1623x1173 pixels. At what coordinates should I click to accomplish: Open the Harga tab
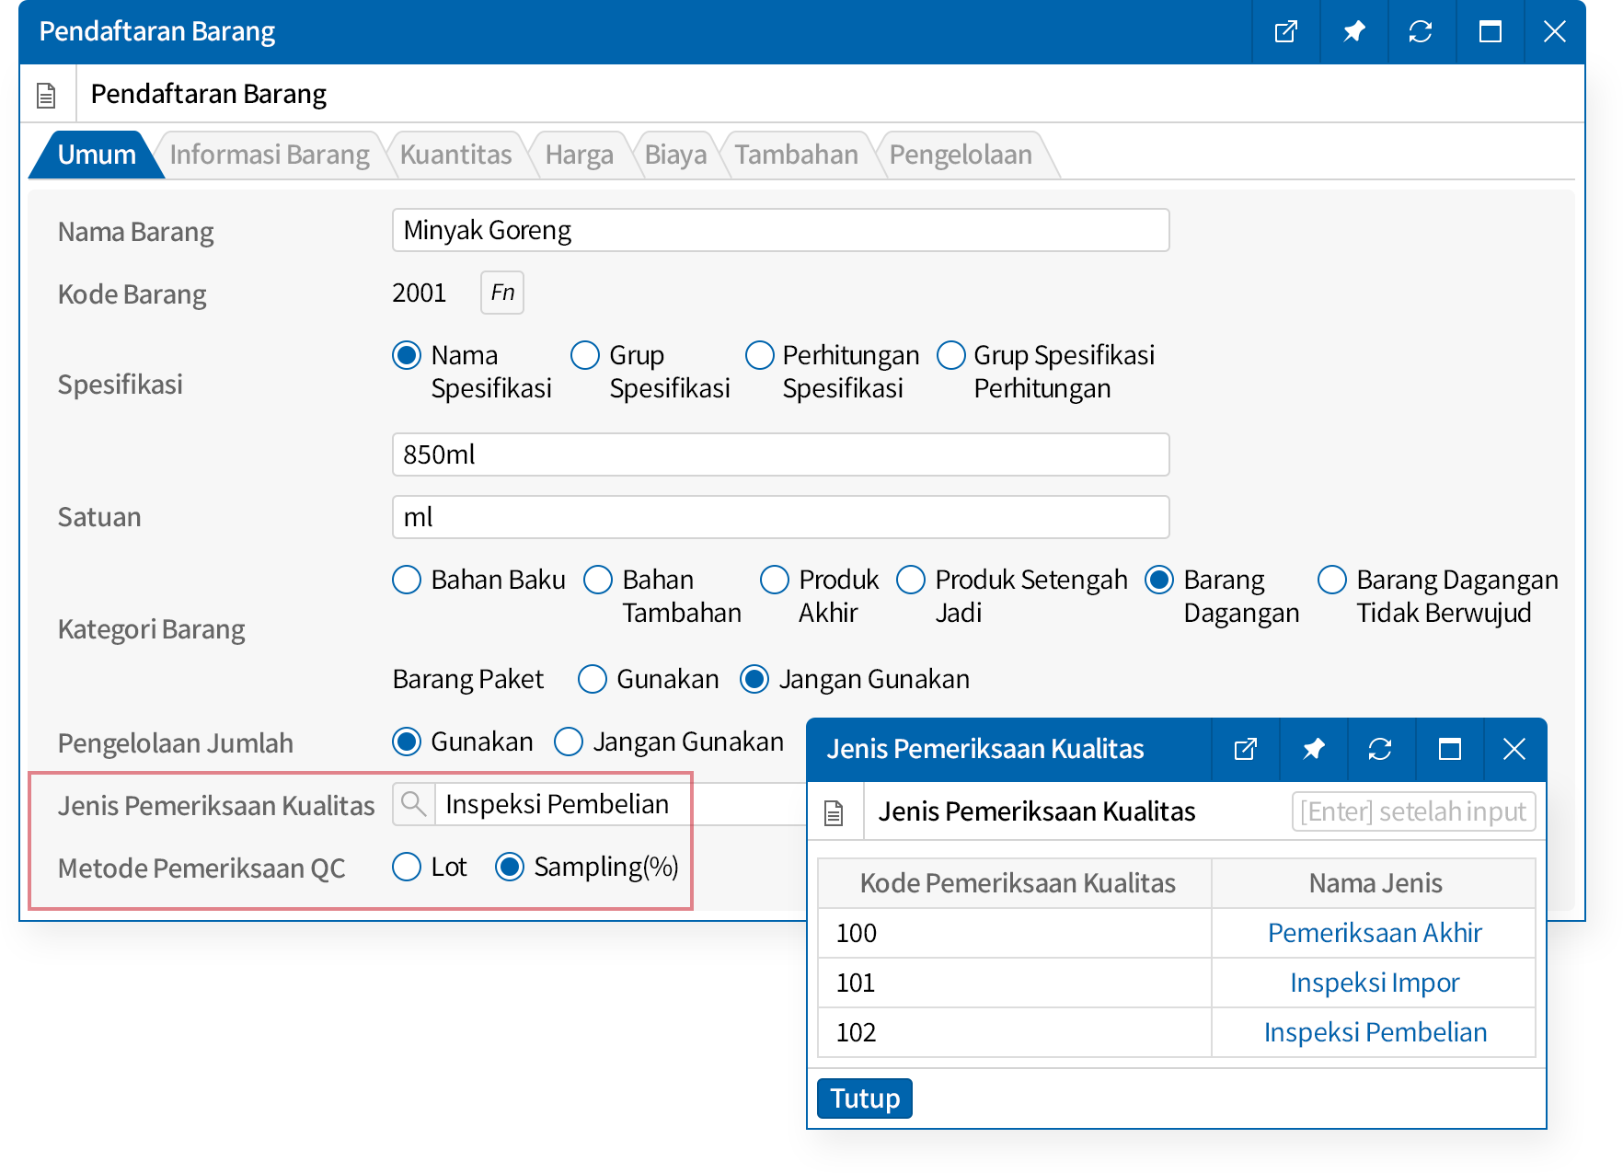coord(579,155)
